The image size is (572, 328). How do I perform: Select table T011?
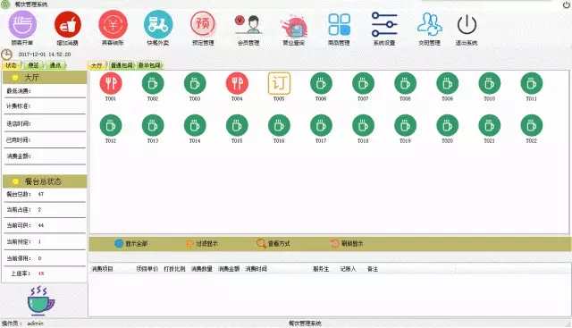pos(532,83)
